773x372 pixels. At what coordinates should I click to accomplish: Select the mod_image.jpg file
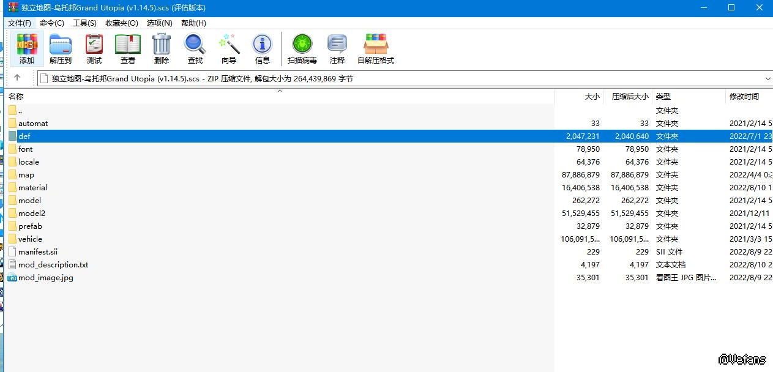pyautogui.click(x=45, y=277)
